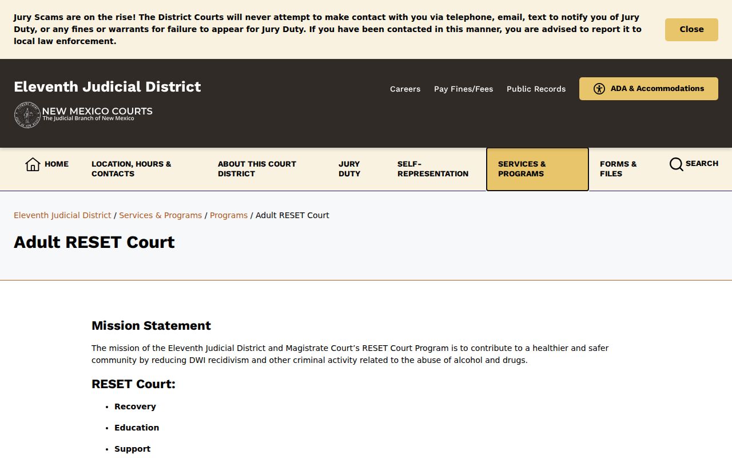Click the mission statement paragraph text

350,354
